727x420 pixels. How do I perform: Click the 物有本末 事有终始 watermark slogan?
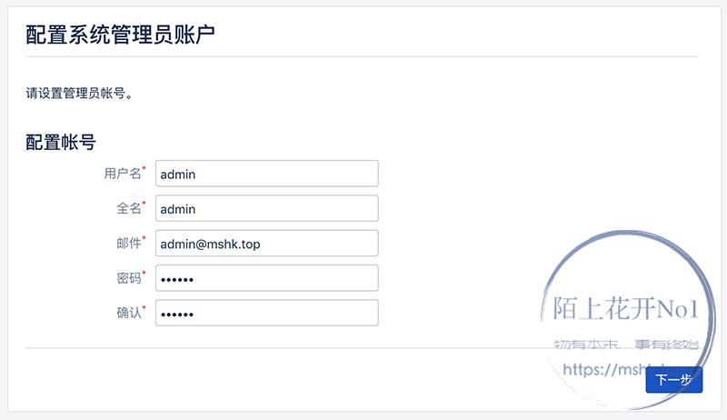point(626,345)
